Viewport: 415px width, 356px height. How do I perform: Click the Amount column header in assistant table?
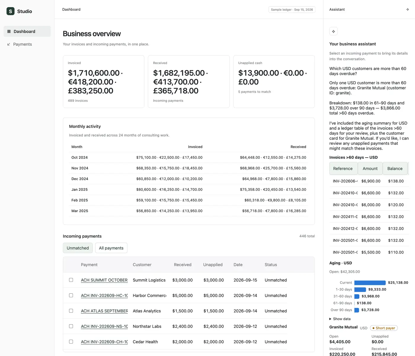click(x=370, y=169)
